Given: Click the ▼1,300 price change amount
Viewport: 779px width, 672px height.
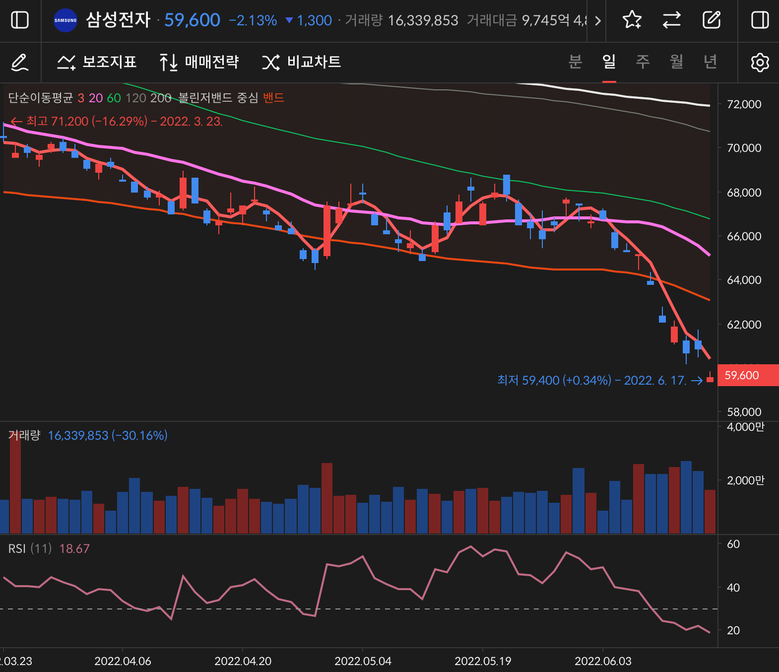Looking at the screenshot, I should [x=309, y=20].
